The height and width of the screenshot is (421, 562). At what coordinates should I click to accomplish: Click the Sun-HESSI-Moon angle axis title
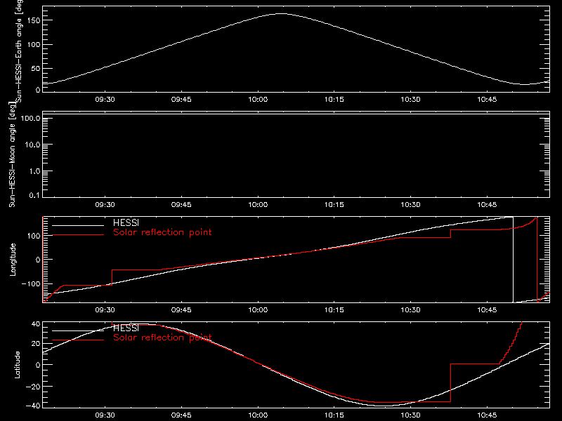coord(12,154)
